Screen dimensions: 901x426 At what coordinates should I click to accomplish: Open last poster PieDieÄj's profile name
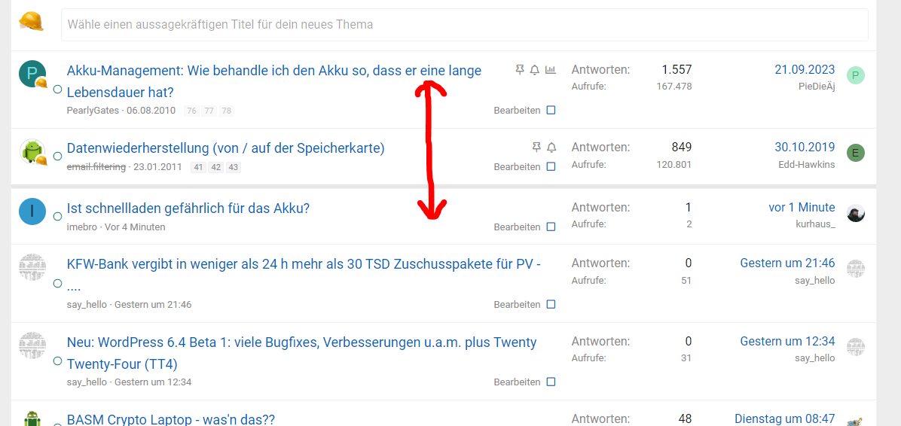coord(816,87)
